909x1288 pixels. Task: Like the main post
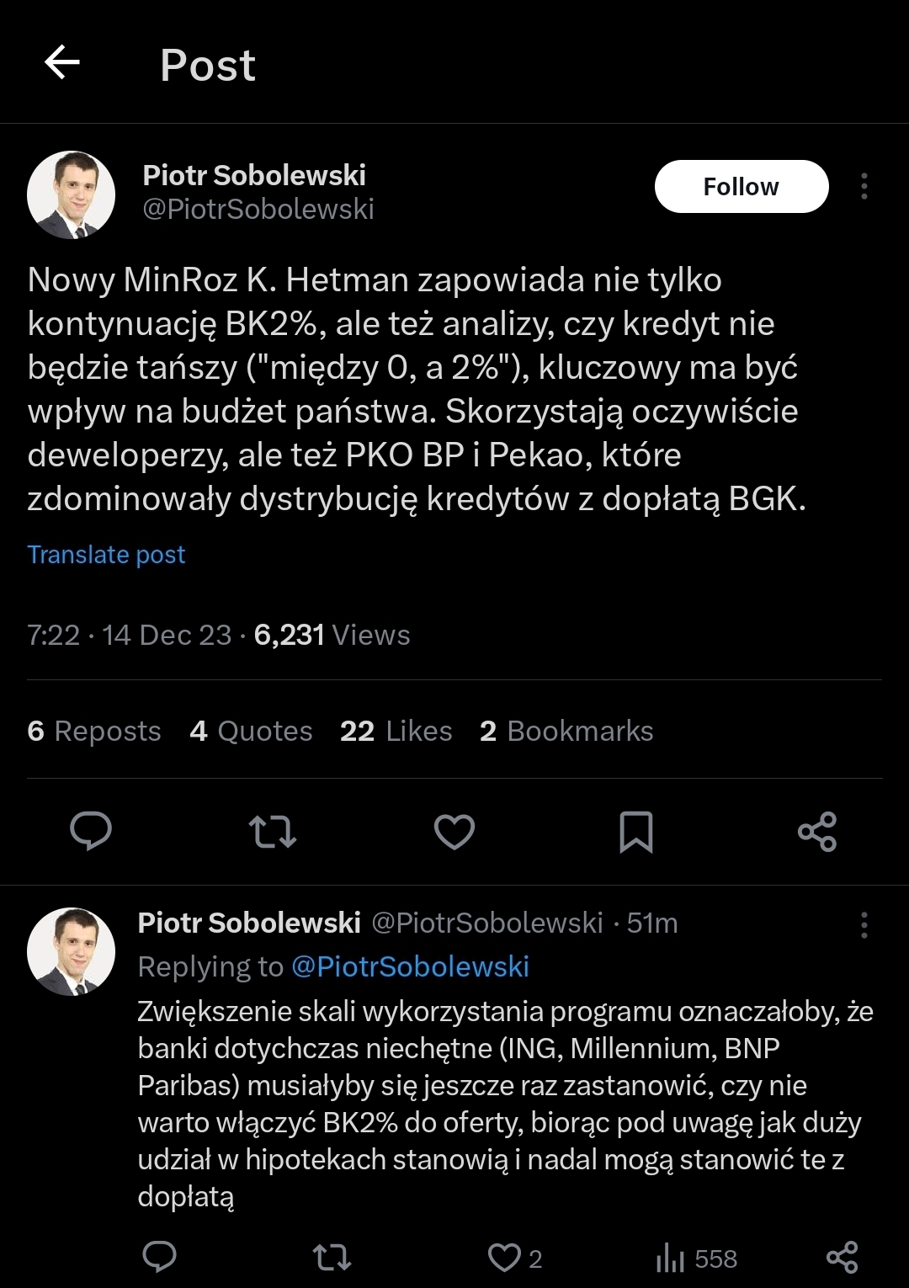tap(454, 832)
